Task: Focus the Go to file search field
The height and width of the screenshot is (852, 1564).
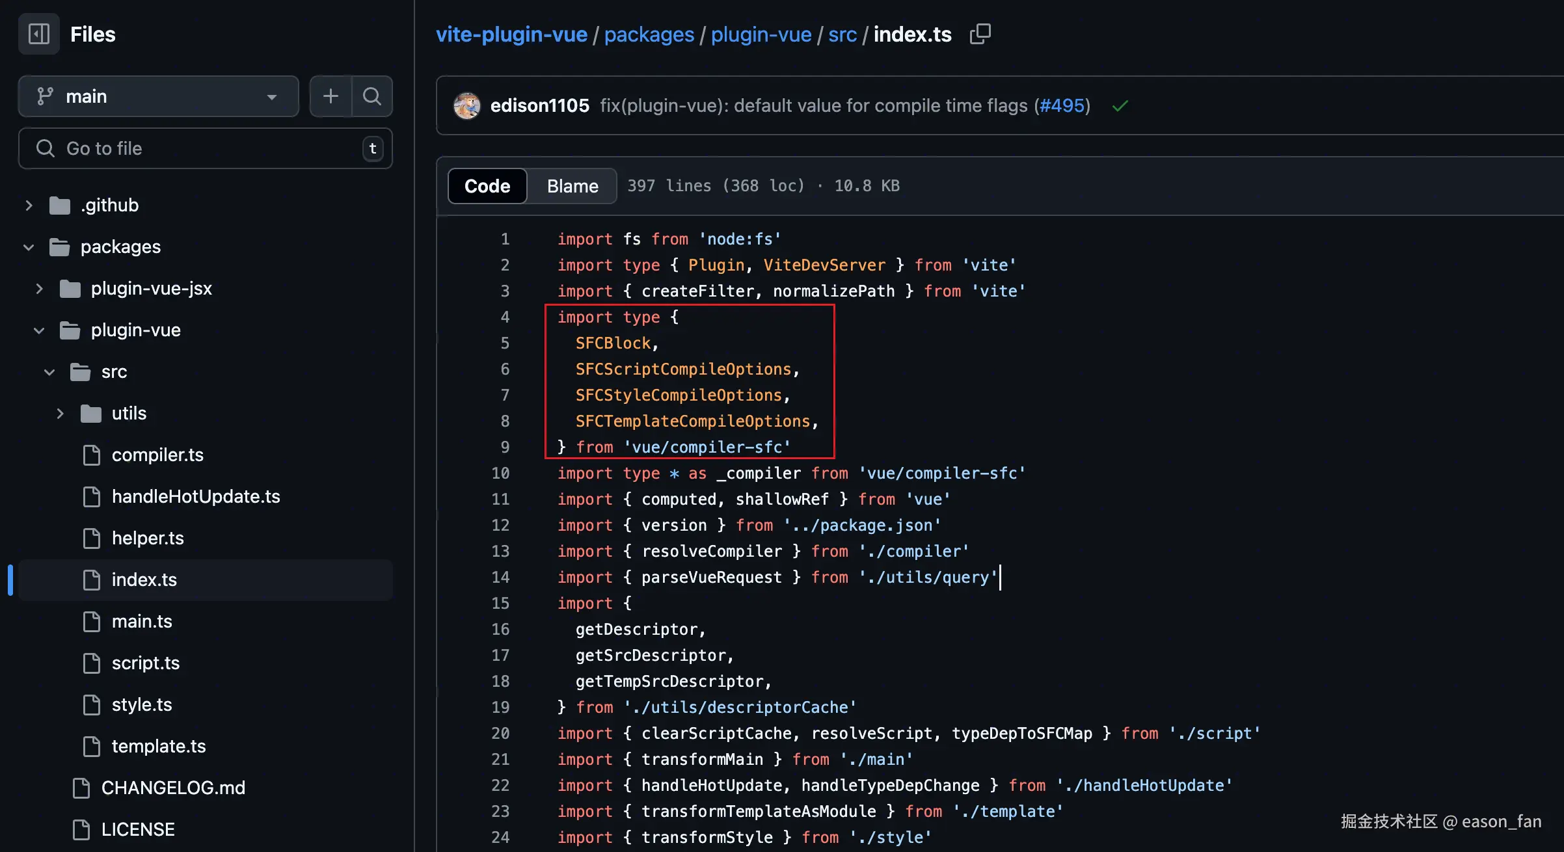Action: [205, 148]
